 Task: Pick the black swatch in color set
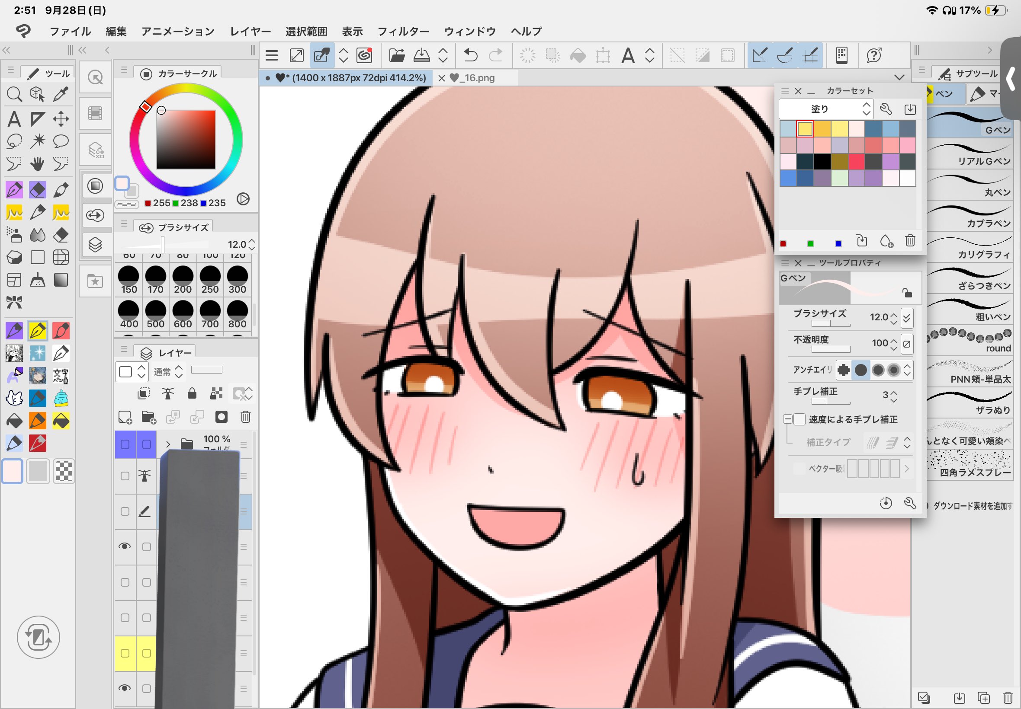coord(822,162)
